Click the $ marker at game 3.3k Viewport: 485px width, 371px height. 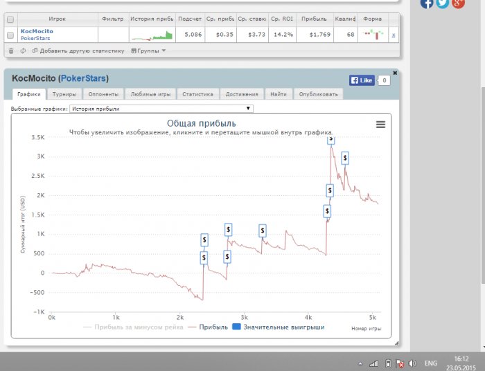[x=263, y=230]
